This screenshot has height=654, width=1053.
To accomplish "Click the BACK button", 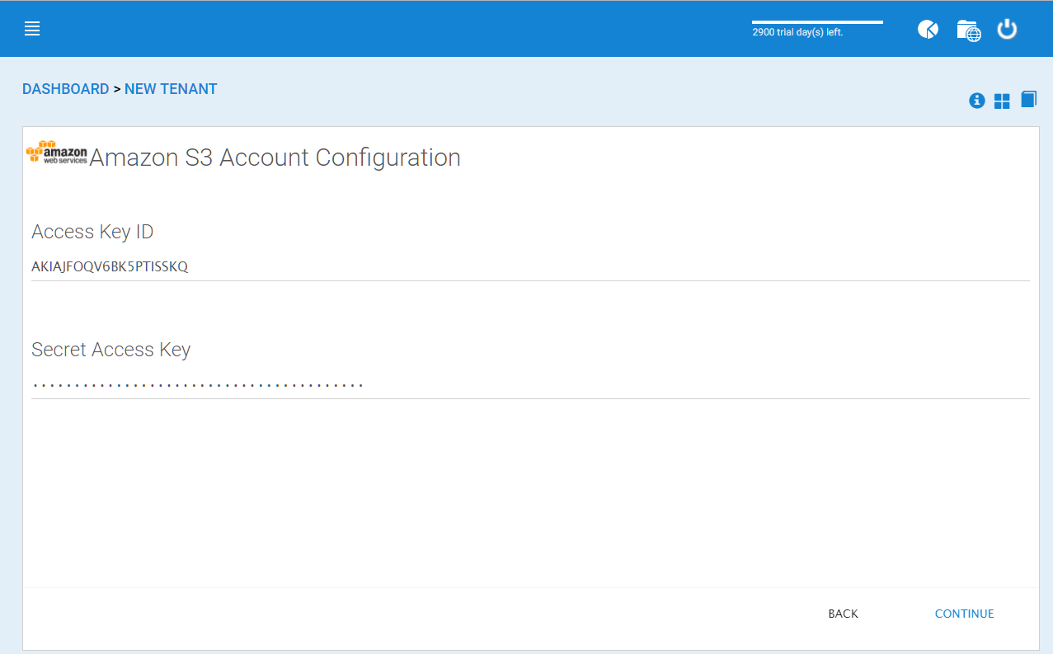I will pyautogui.click(x=843, y=614).
